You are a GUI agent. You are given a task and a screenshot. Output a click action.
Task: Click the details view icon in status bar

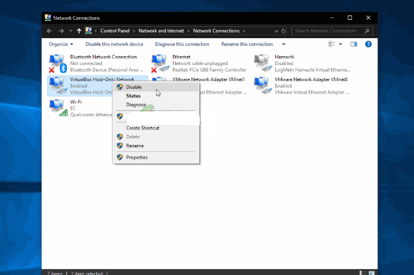pos(363,273)
